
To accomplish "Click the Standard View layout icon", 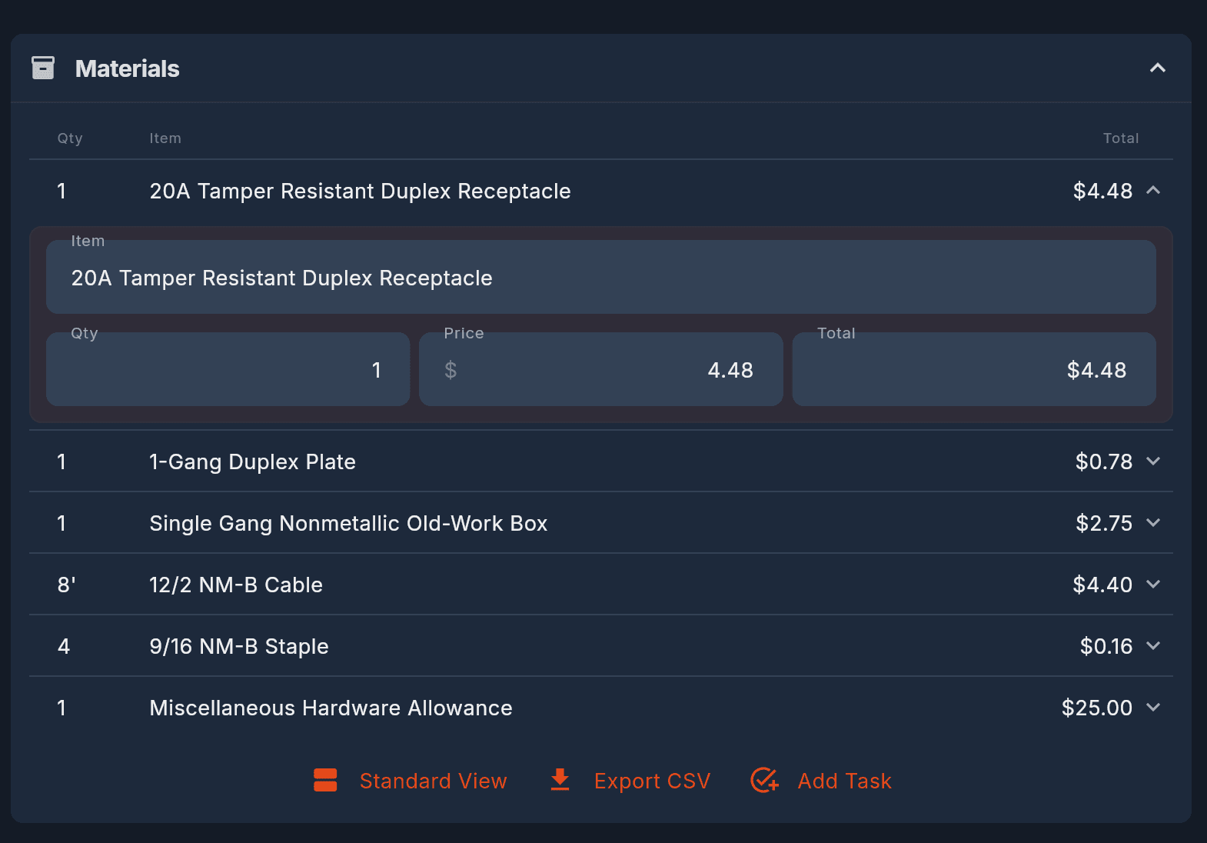I will coord(325,780).
